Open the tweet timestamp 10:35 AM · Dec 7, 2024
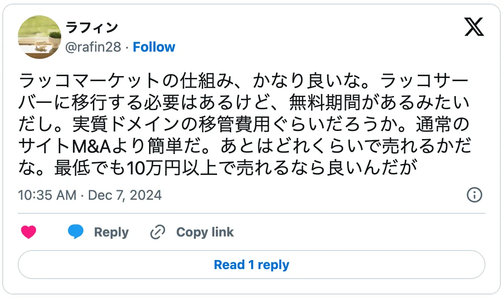This screenshot has width=504, height=299. click(89, 195)
